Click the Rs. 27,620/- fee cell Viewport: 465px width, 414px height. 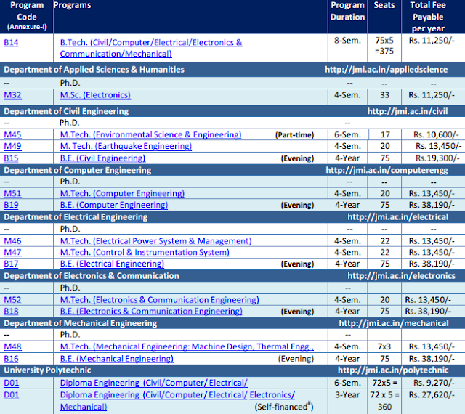point(432,395)
